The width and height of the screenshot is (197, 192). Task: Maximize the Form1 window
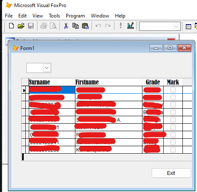coord(170,48)
